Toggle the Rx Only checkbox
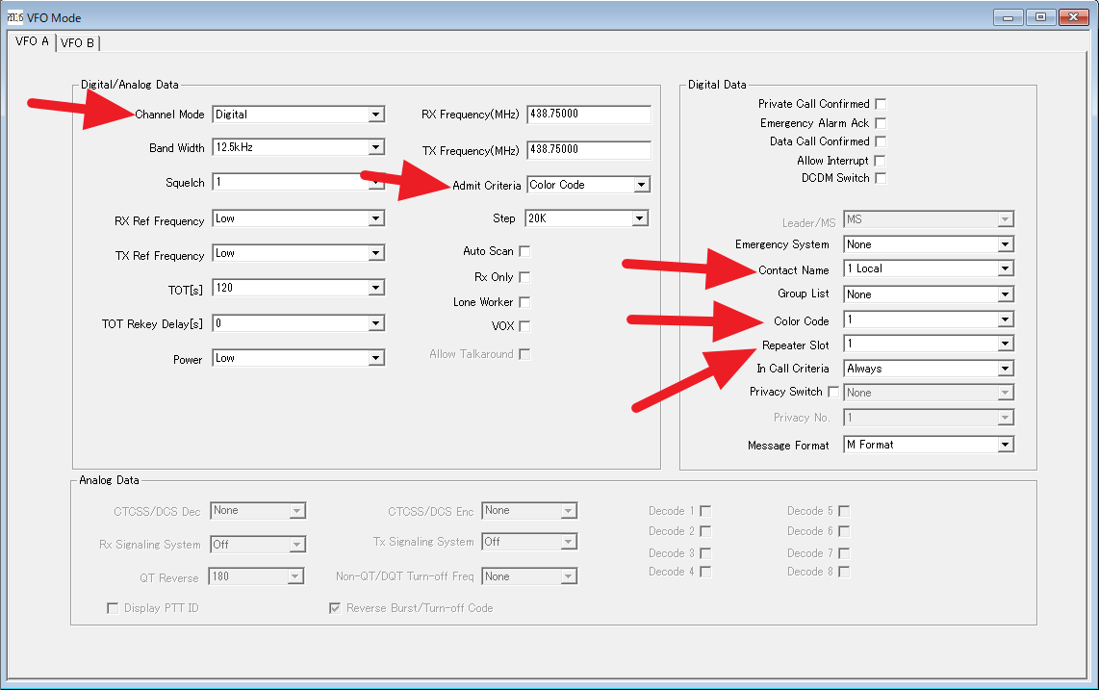The height and width of the screenshot is (690, 1099). tap(524, 277)
